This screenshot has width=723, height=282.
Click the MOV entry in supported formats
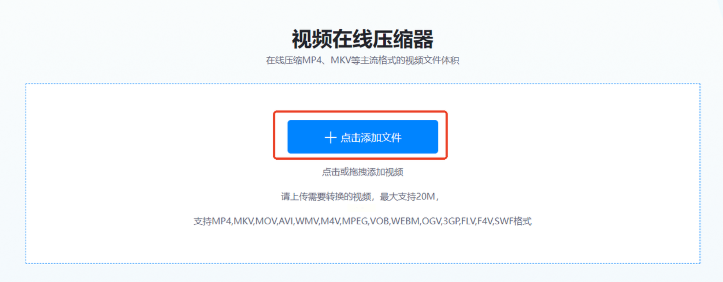(266, 221)
